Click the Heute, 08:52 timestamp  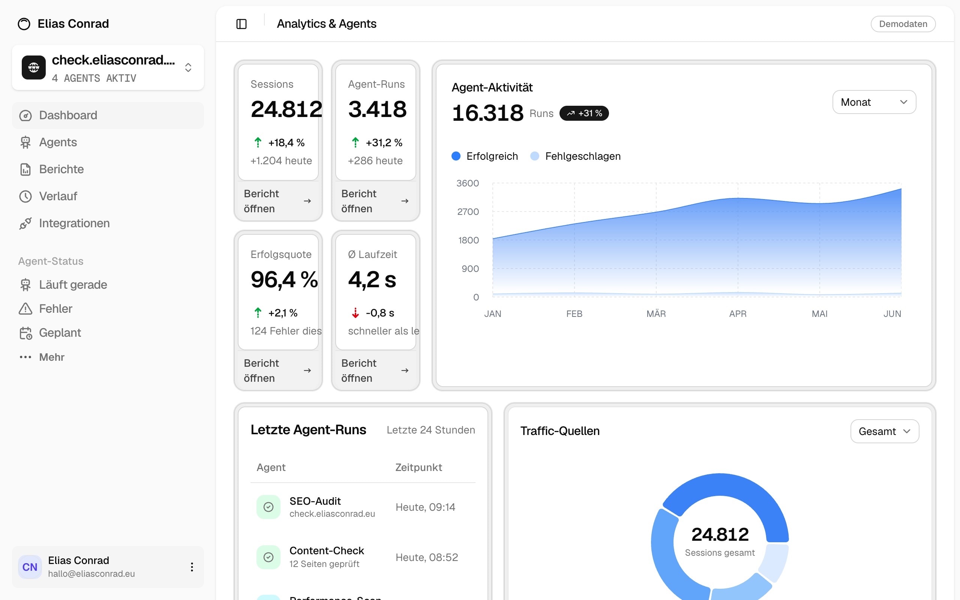(427, 558)
